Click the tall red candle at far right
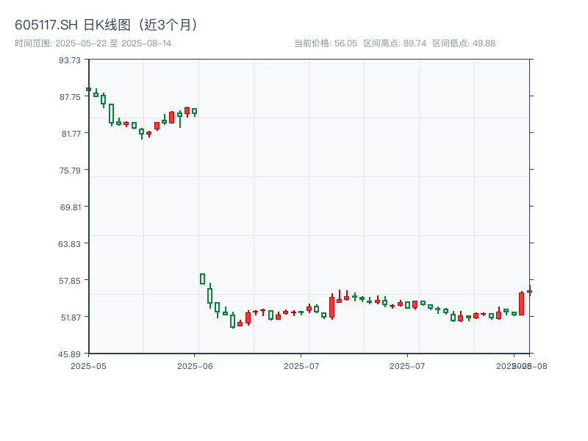 521,304
